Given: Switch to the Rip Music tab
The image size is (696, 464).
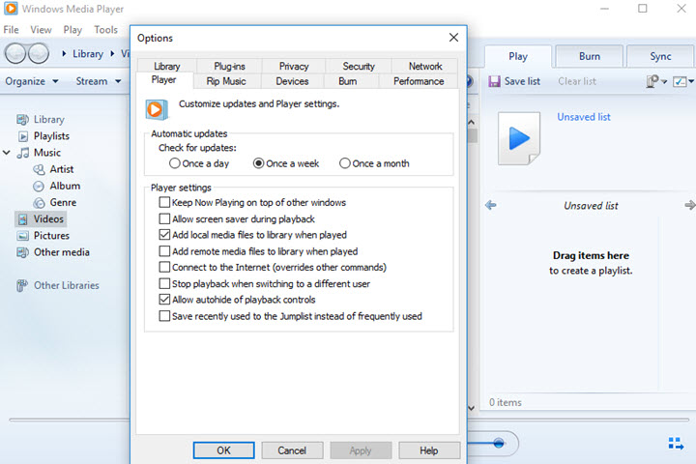Looking at the screenshot, I should [226, 81].
